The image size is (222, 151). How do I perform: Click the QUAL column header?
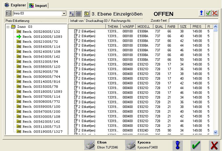click(159, 26)
